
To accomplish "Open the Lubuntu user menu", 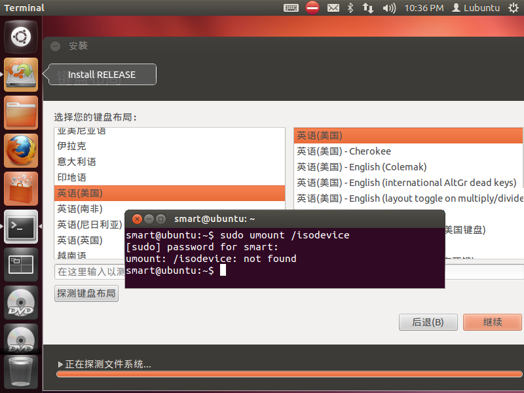I will coord(476,8).
